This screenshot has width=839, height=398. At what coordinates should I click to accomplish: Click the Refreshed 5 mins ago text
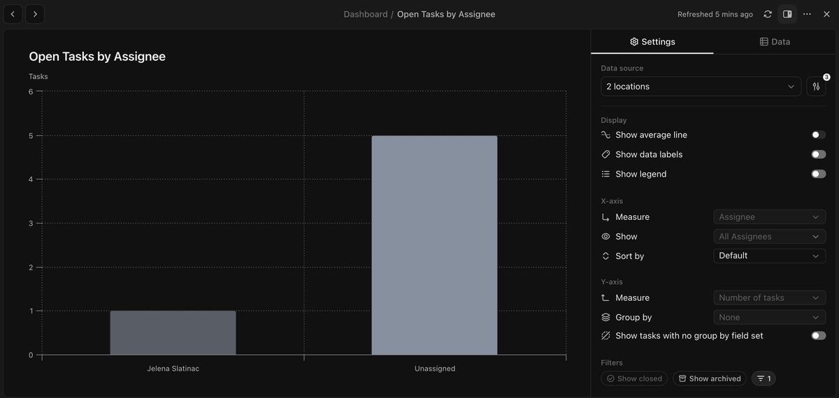(715, 14)
